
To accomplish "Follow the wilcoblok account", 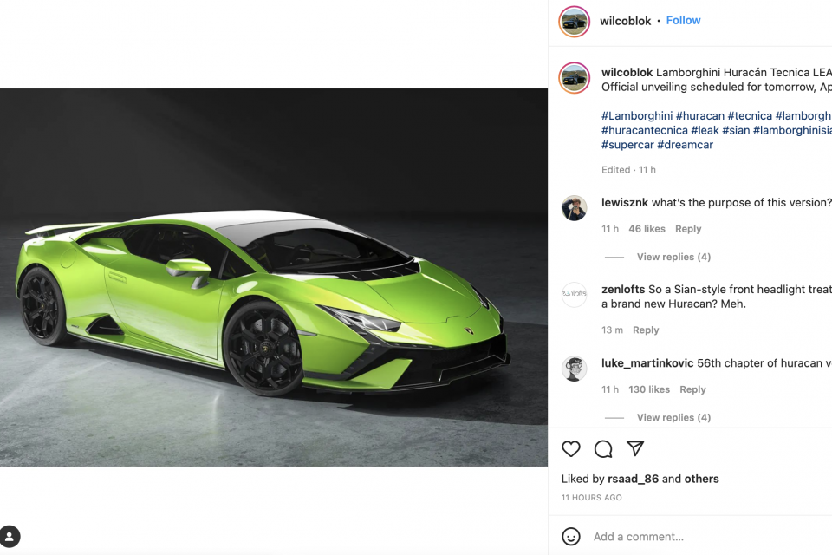I will (684, 20).
